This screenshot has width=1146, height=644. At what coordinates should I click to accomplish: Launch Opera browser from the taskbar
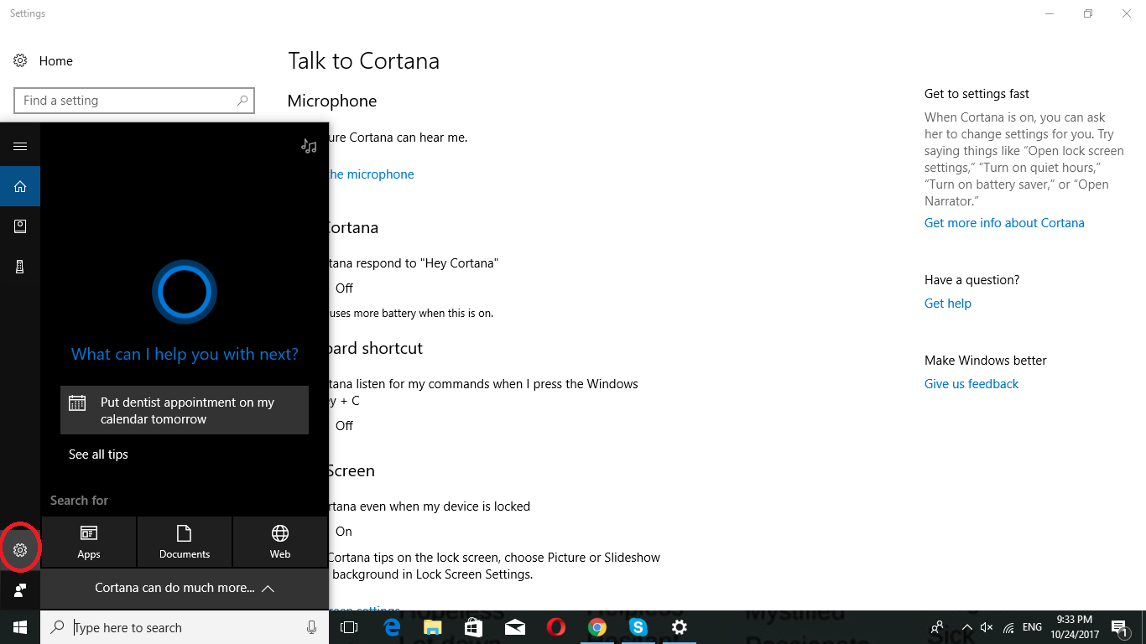coord(555,627)
